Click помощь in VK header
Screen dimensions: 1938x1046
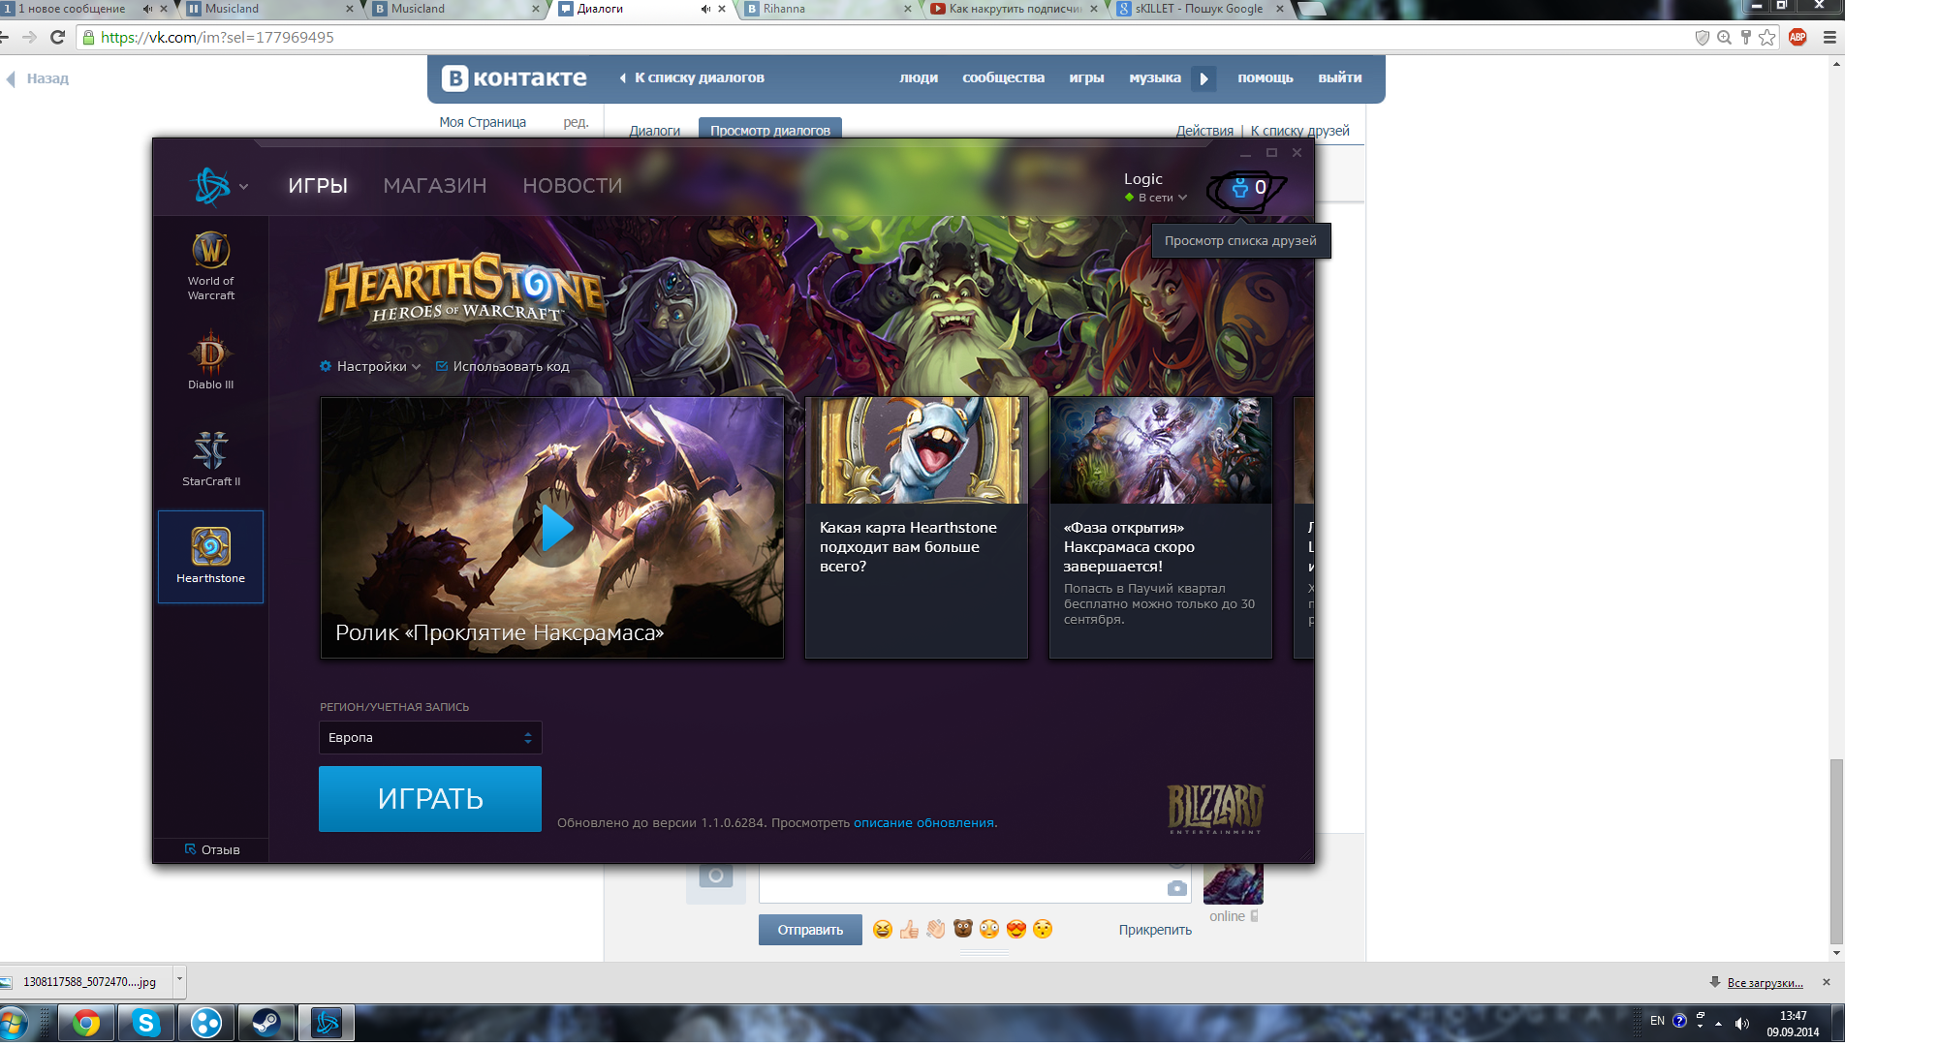tap(1266, 77)
